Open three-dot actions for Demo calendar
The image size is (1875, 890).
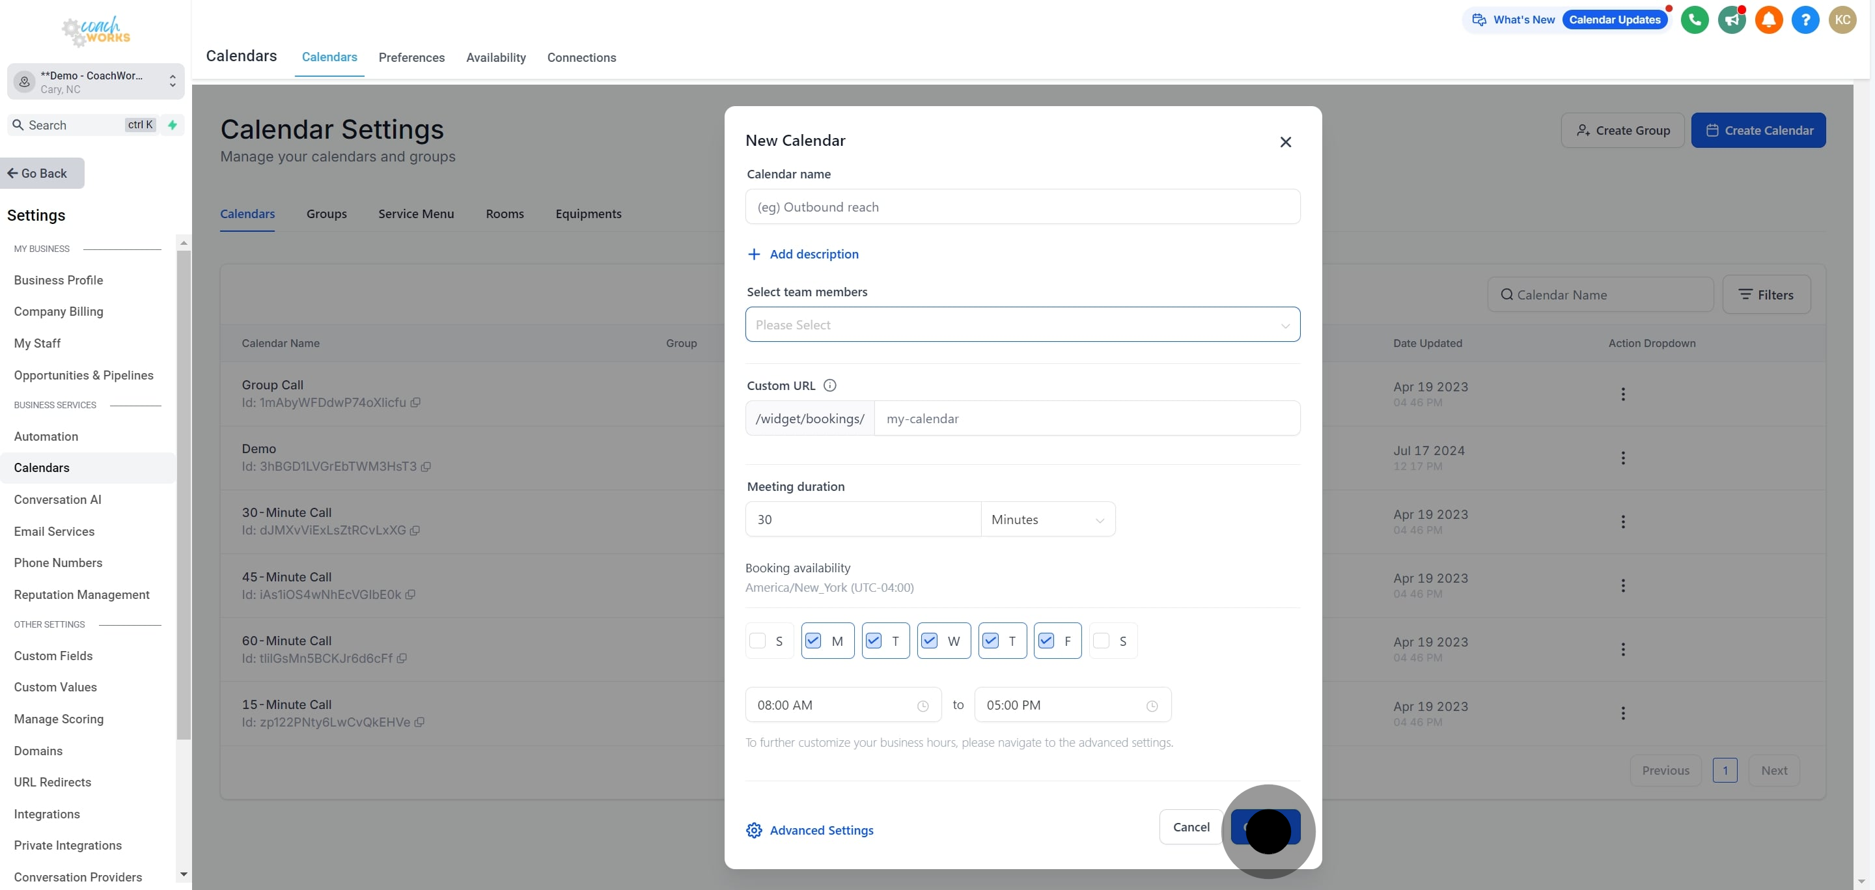[x=1622, y=458]
